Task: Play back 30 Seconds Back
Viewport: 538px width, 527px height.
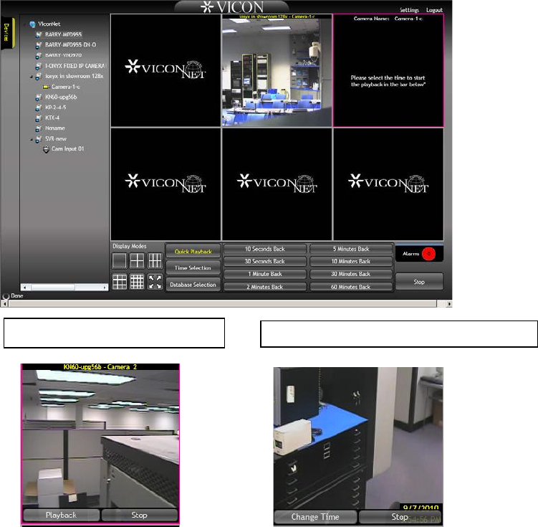Action: click(x=265, y=261)
